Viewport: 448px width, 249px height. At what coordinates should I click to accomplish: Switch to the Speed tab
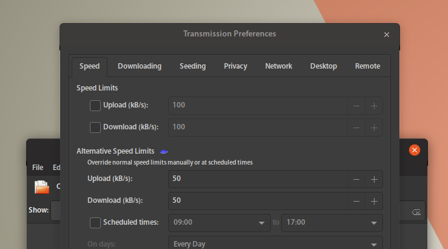[x=89, y=66]
